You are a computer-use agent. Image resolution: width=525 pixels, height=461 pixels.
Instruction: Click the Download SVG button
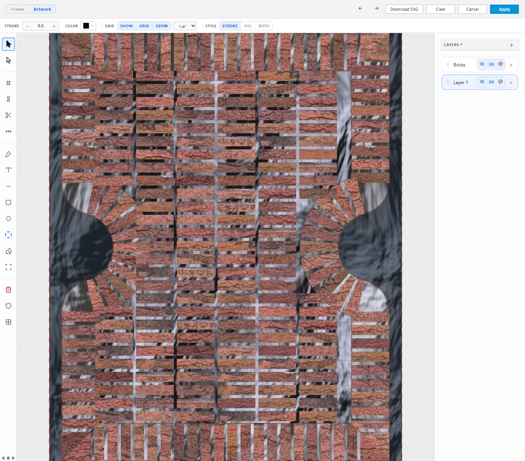[x=404, y=9]
